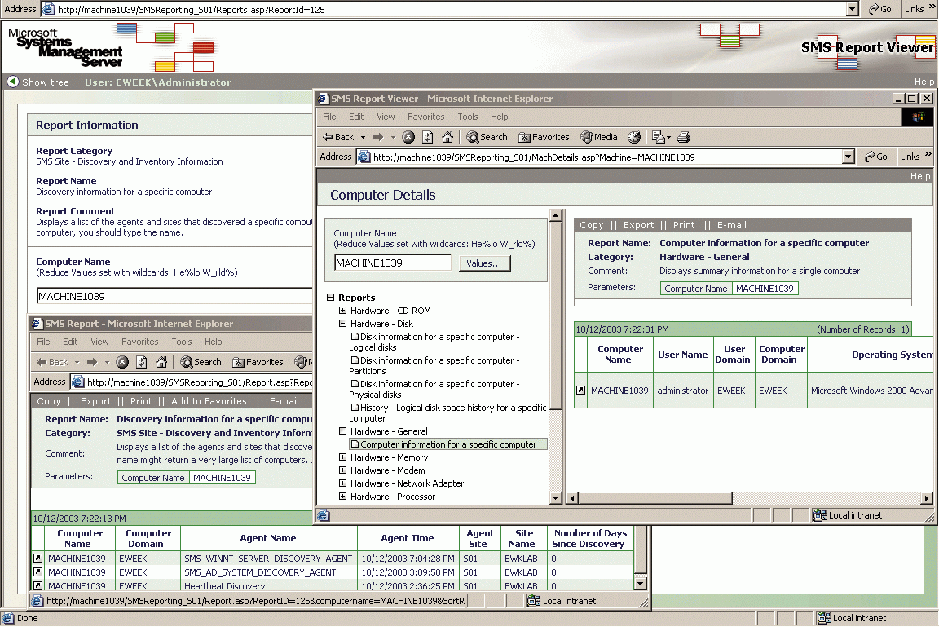
Task: Click Back arrow in SMS Report Viewer window
Action: (x=338, y=137)
